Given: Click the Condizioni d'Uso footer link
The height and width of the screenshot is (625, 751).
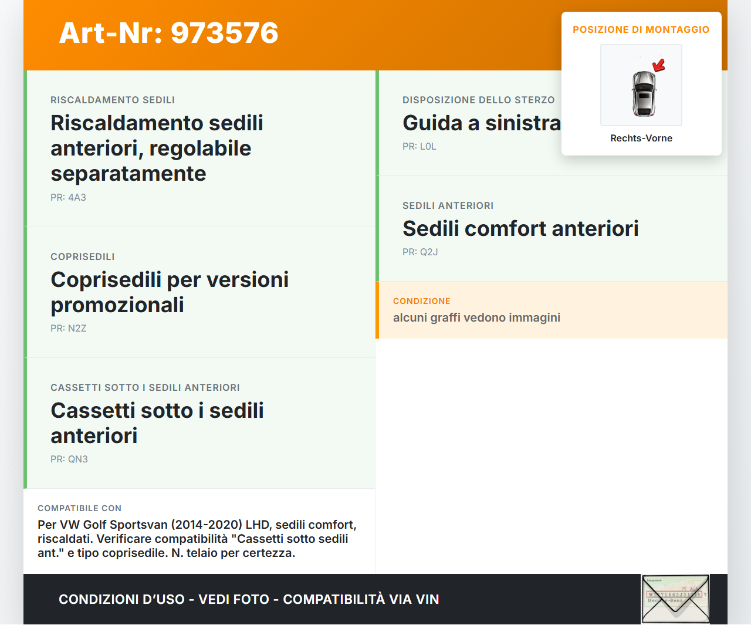Looking at the screenshot, I should click(x=117, y=599).
